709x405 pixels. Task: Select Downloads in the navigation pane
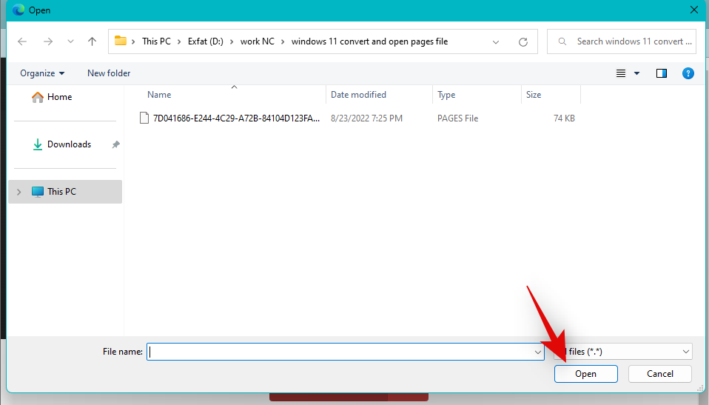[x=69, y=144]
